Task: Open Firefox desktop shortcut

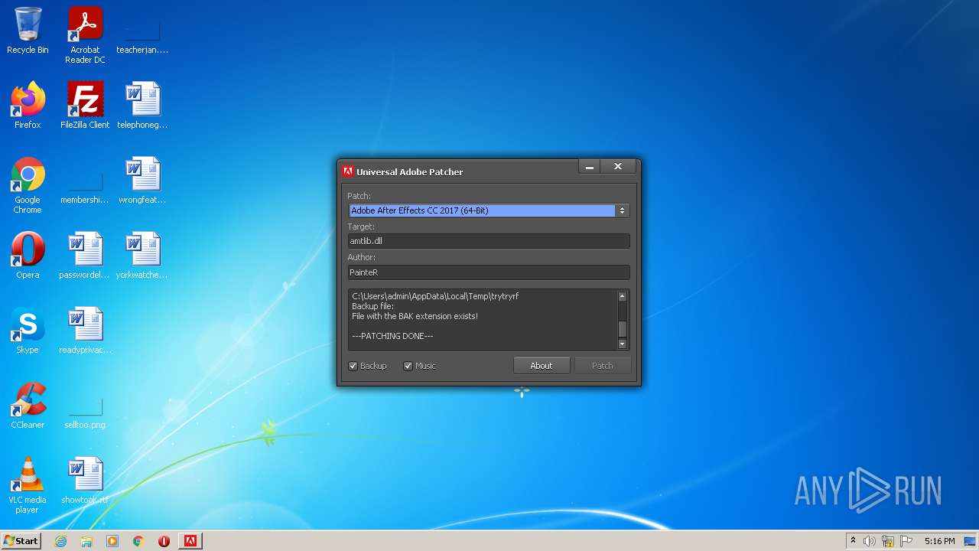Action: (x=28, y=106)
